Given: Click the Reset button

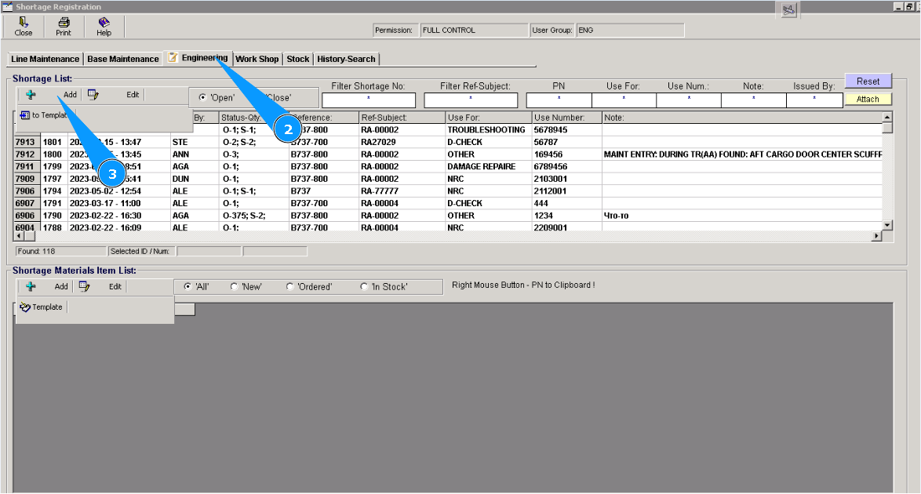Looking at the screenshot, I should (x=868, y=81).
